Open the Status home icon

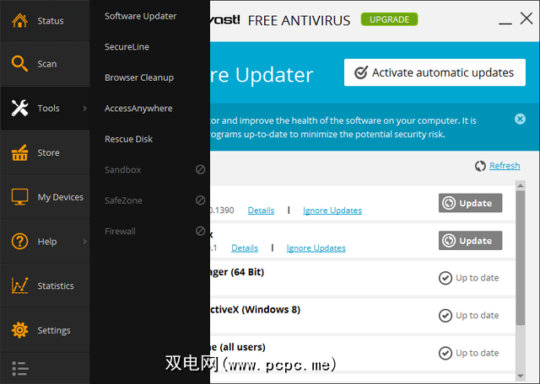(19, 20)
